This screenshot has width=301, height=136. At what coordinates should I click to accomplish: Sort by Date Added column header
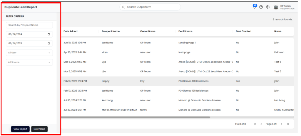tap(71, 31)
